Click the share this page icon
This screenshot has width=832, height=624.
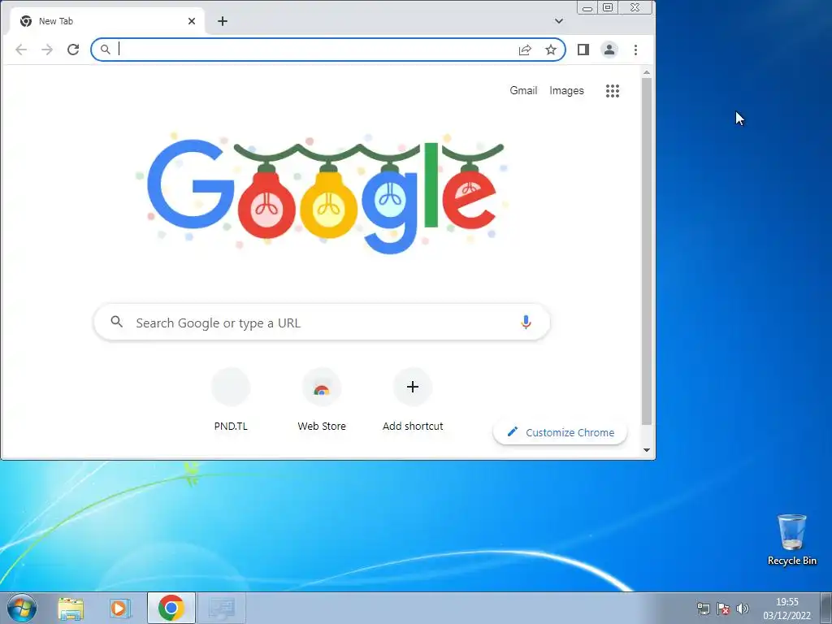coord(525,50)
